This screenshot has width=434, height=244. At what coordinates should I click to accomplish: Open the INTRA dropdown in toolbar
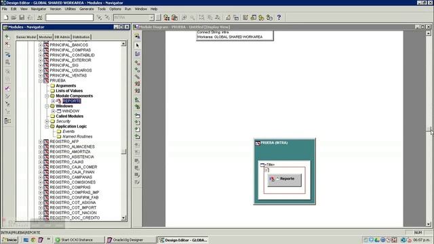point(151,18)
